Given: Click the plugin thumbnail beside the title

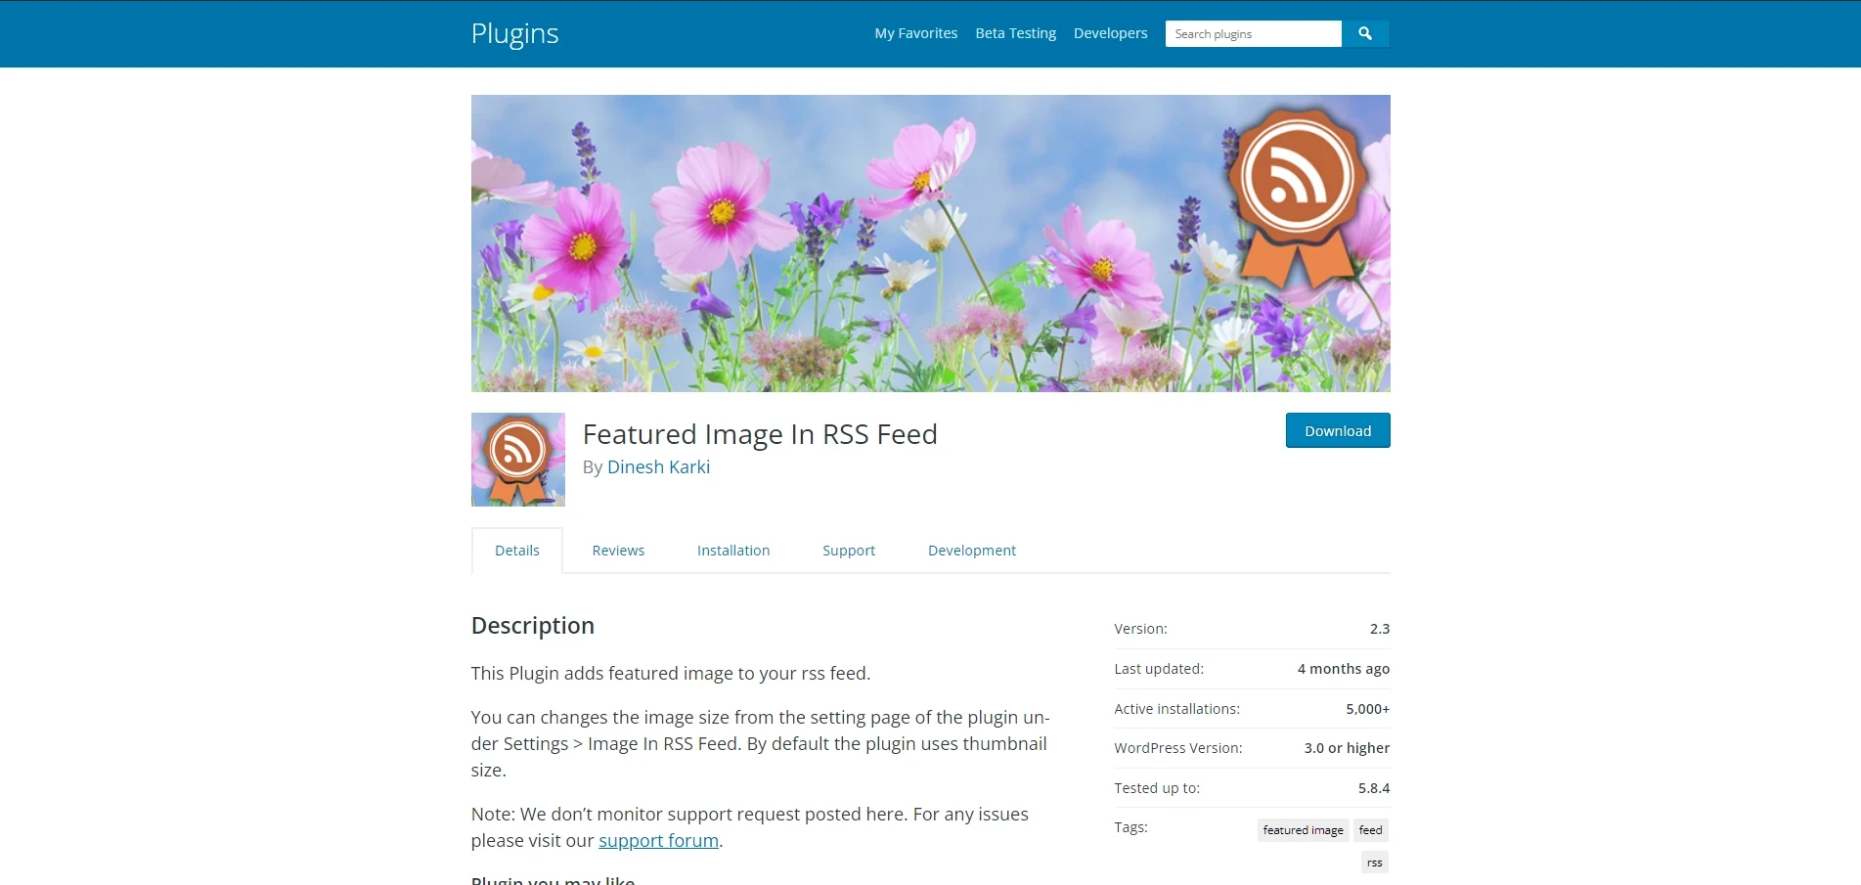Looking at the screenshot, I should 518,459.
